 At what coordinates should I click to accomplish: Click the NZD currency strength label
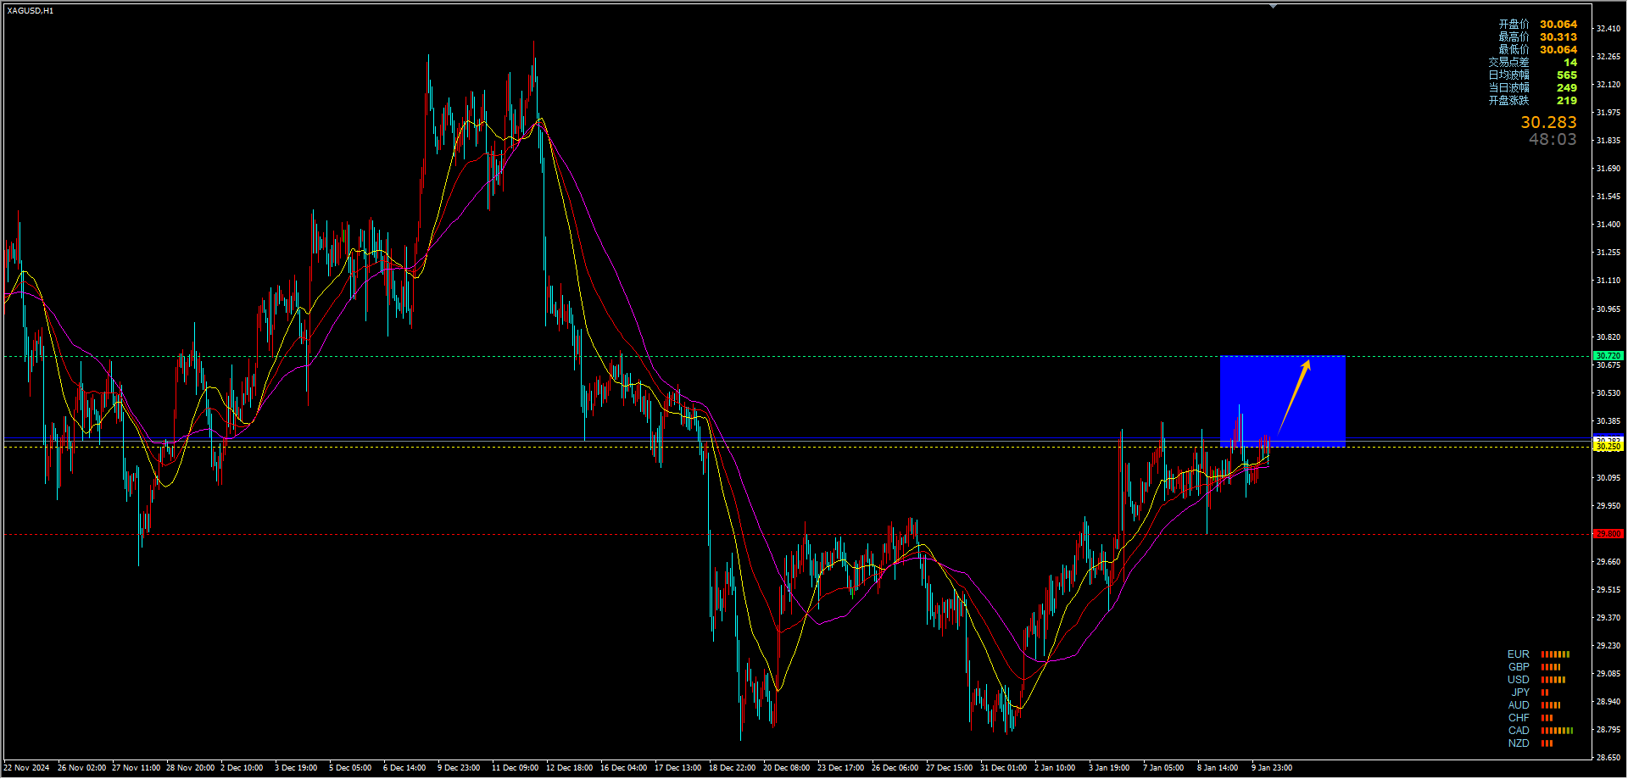click(x=1519, y=743)
